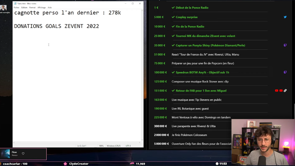Select goal 'Speedrun BOTW Any% - Objectif sub 1h'
The width and height of the screenshot is (295, 166).
[202, 72]
